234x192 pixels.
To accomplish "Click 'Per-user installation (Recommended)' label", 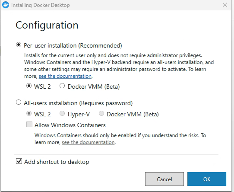I will click(73, 45).
